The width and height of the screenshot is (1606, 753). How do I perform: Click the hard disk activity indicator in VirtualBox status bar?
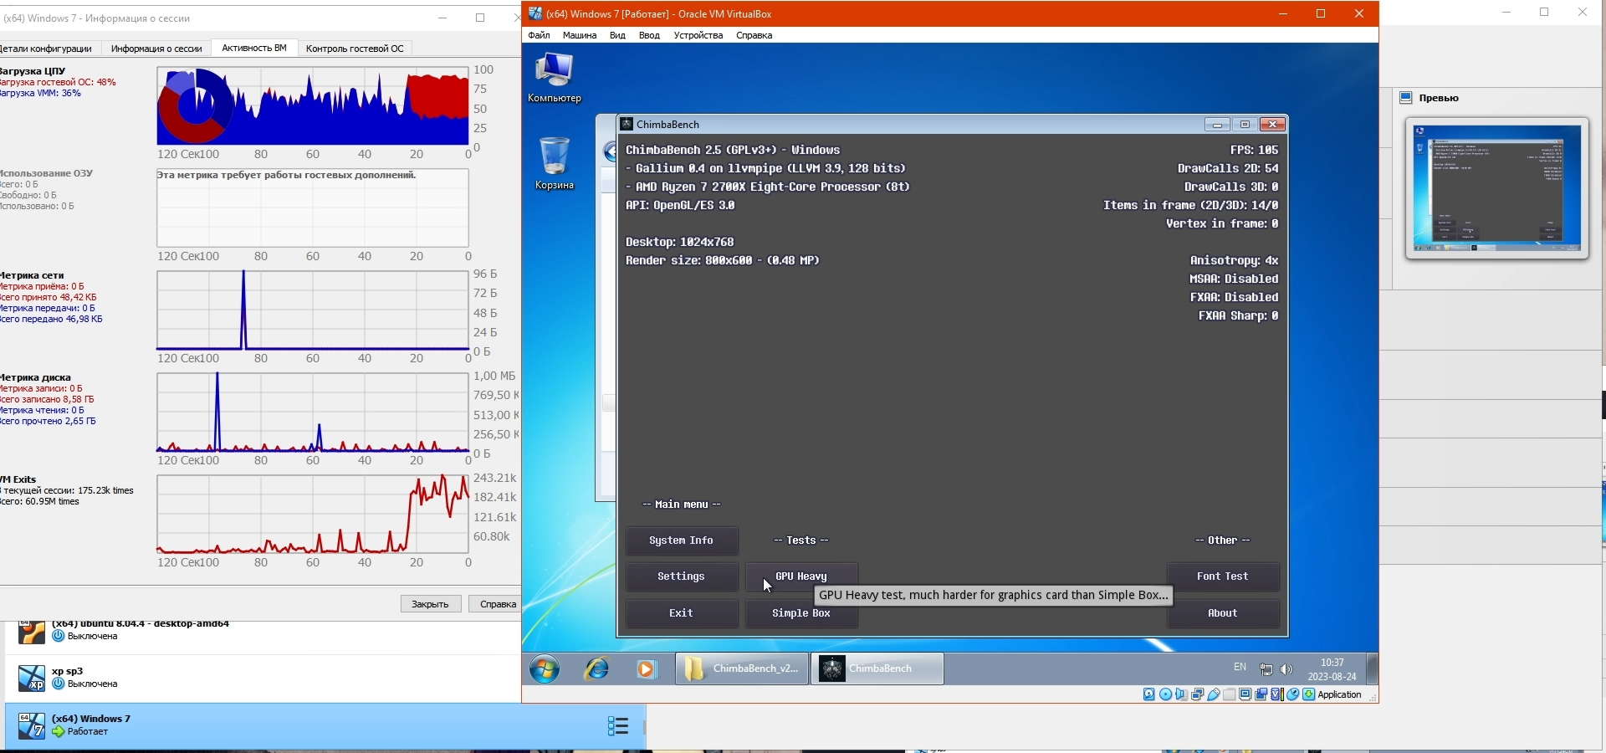1149,694
